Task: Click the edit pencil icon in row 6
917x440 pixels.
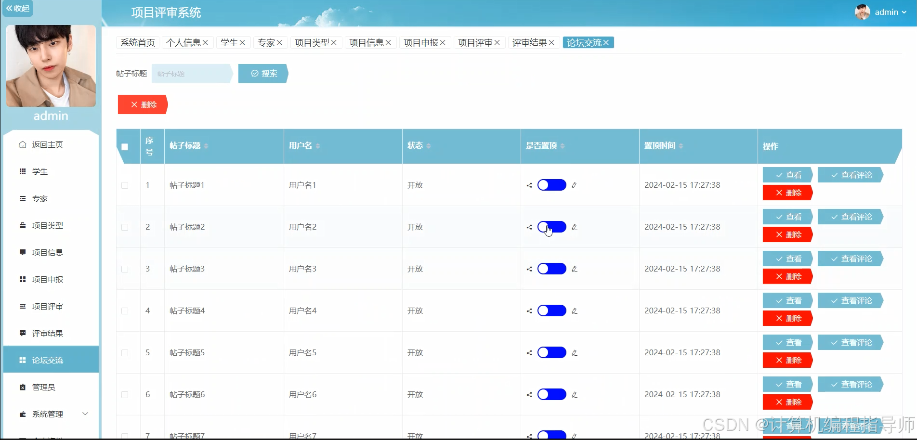Action: tap(575, 395)
